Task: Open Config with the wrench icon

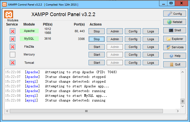Action: click(x=174, y=14)
